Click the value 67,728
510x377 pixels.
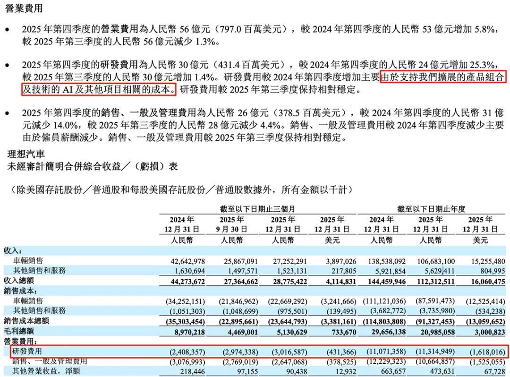coord(494,371)
